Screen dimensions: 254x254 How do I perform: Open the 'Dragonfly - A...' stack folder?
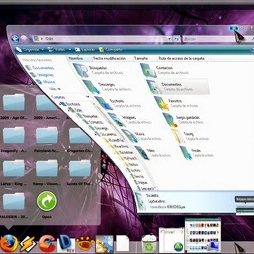click(x=14, y=136)
